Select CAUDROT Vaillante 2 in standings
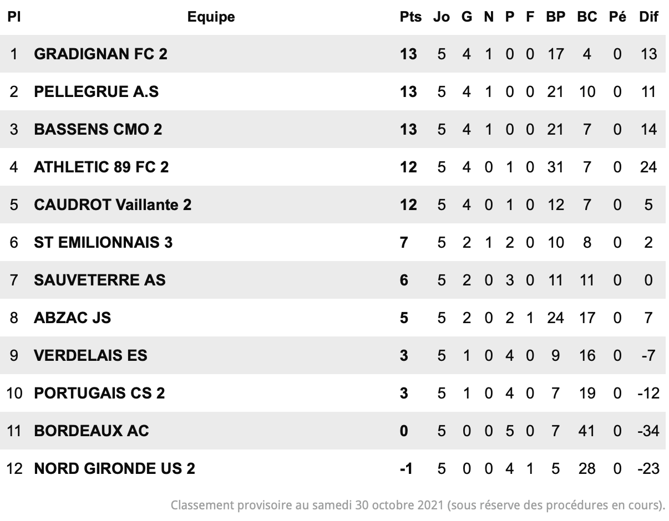 pos(113,205)
